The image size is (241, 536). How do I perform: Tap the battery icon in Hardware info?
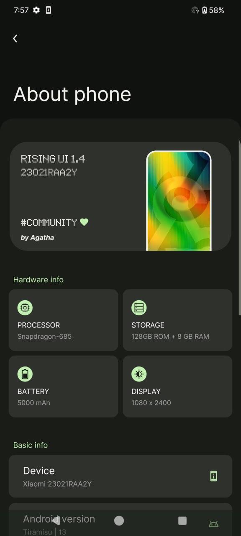click(25, 374)
